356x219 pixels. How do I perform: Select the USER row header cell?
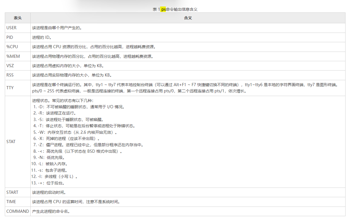coord(18,28)
